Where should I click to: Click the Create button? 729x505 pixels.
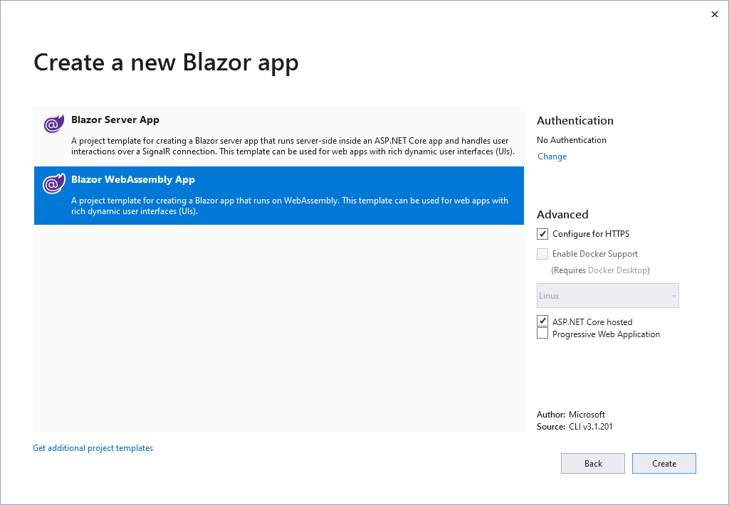coord(664,463)
